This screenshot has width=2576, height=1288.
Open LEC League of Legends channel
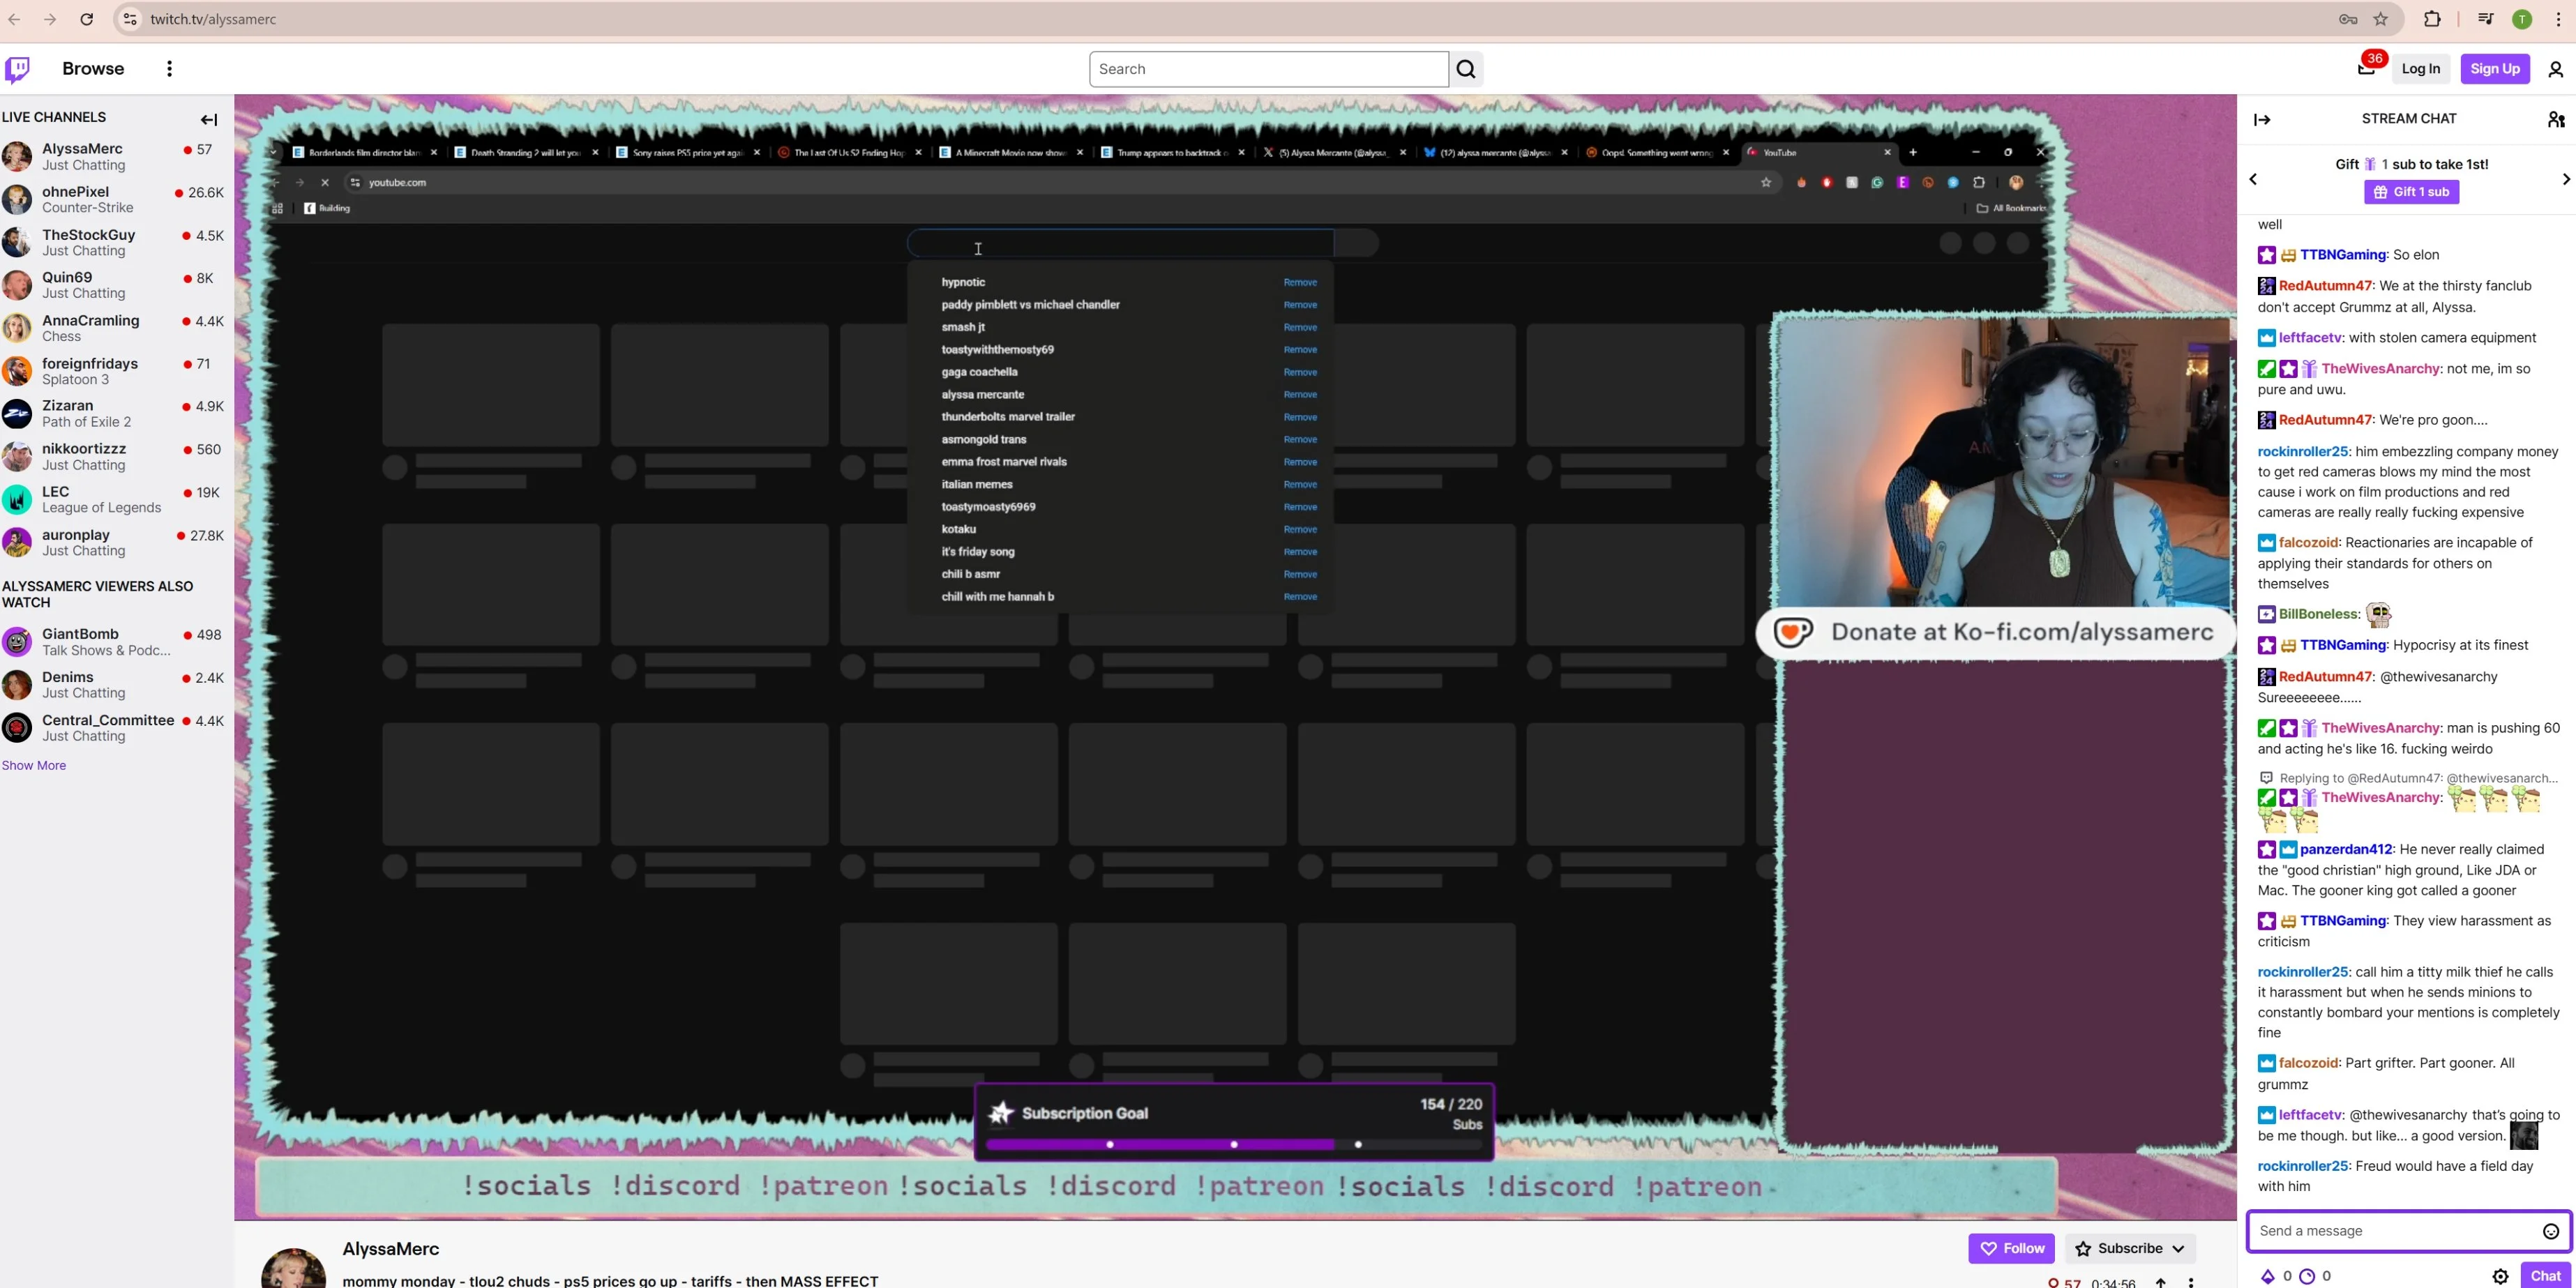(116, 500)
